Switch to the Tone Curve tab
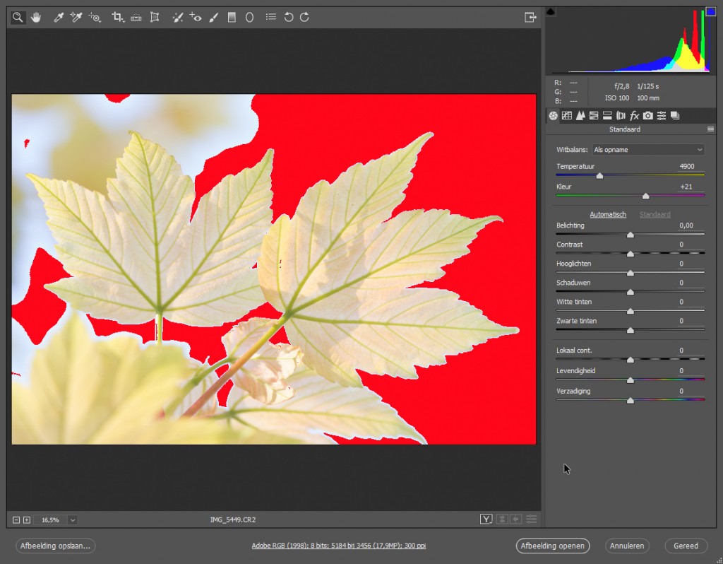 (x=567, y=115)
